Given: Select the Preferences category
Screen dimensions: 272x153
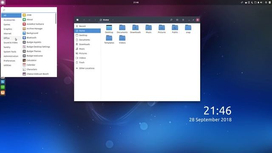Looking at the screenshot, I should 11,61.
